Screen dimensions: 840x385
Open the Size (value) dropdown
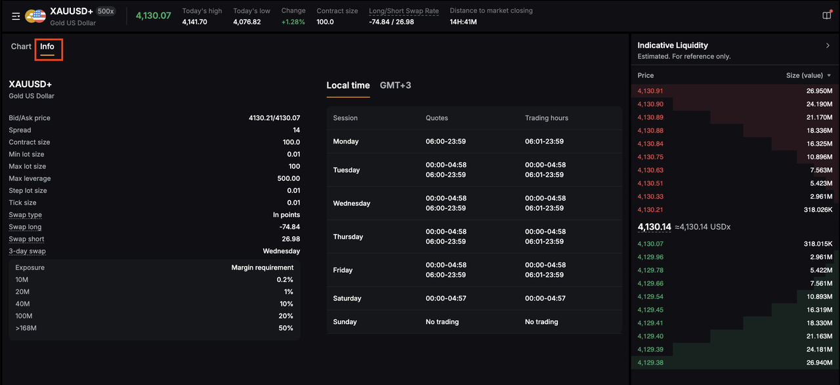click(x=808, y=75)
